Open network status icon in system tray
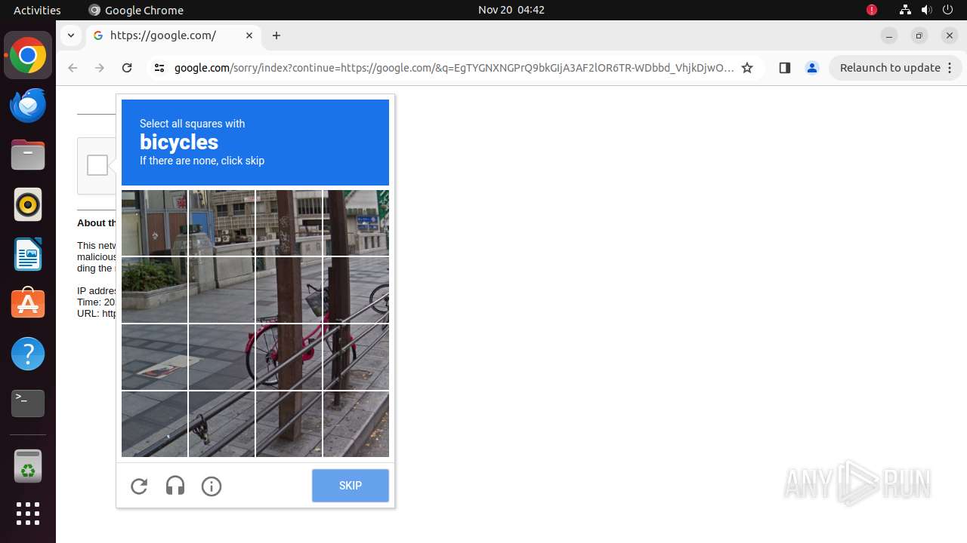Viewport: 967px width, 543px height. (x=905, y=10)
